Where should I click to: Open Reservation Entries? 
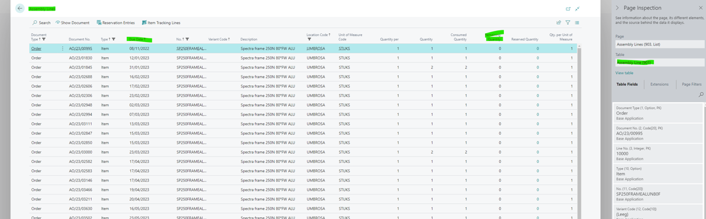[116, 23]
